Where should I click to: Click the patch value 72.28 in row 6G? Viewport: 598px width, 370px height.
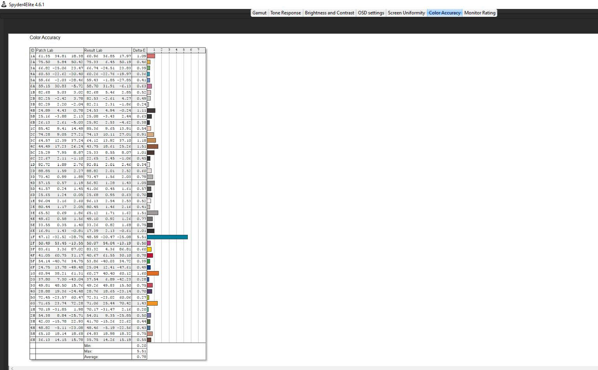pos(77,303)
